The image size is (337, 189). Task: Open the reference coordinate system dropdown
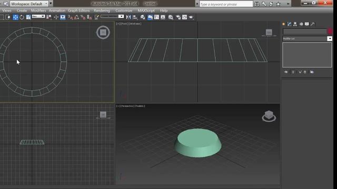pyautogui.click(x=38, y=16)
